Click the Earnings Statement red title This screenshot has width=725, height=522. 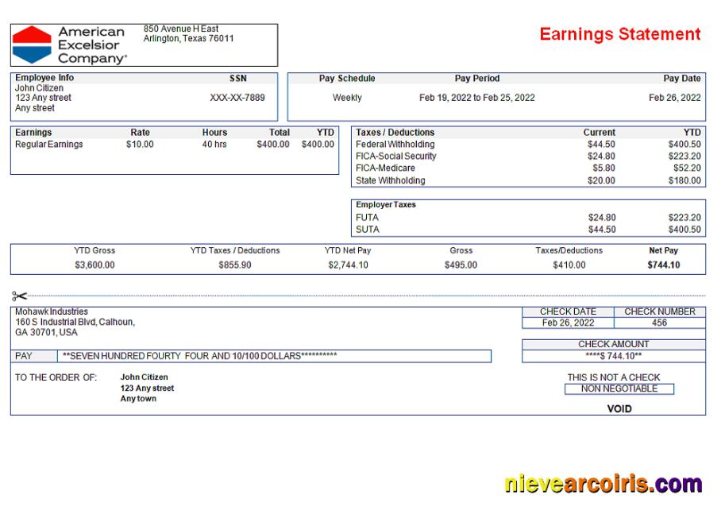[619, 34]
